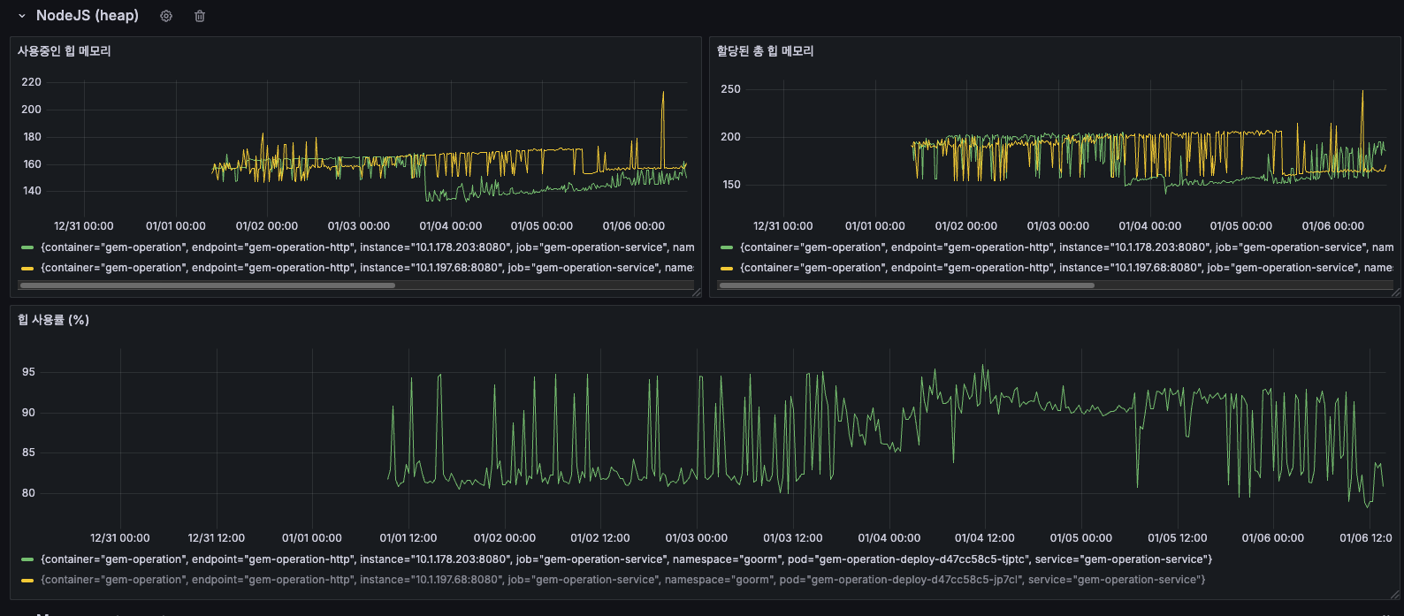Open the 힙 사용률 (%) panel title menu
This screenshot has width=1404, height=616.
tap(54, 320)
